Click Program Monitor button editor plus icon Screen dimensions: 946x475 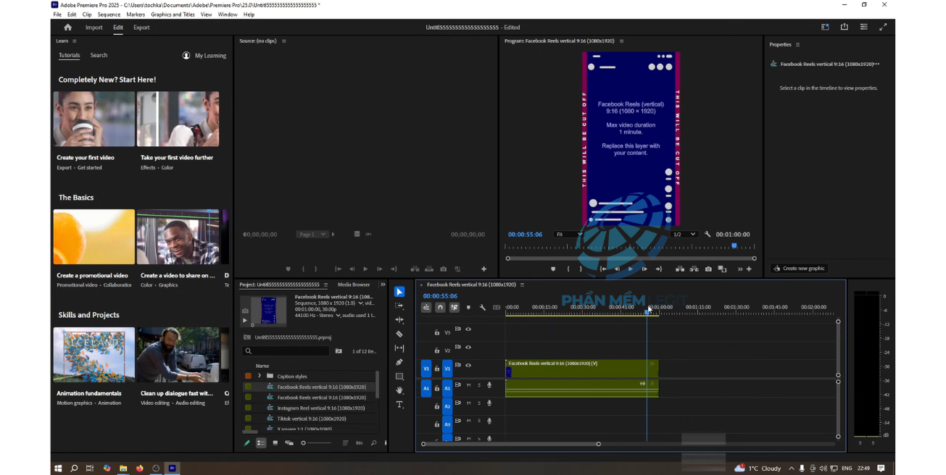tap(749, 269)
